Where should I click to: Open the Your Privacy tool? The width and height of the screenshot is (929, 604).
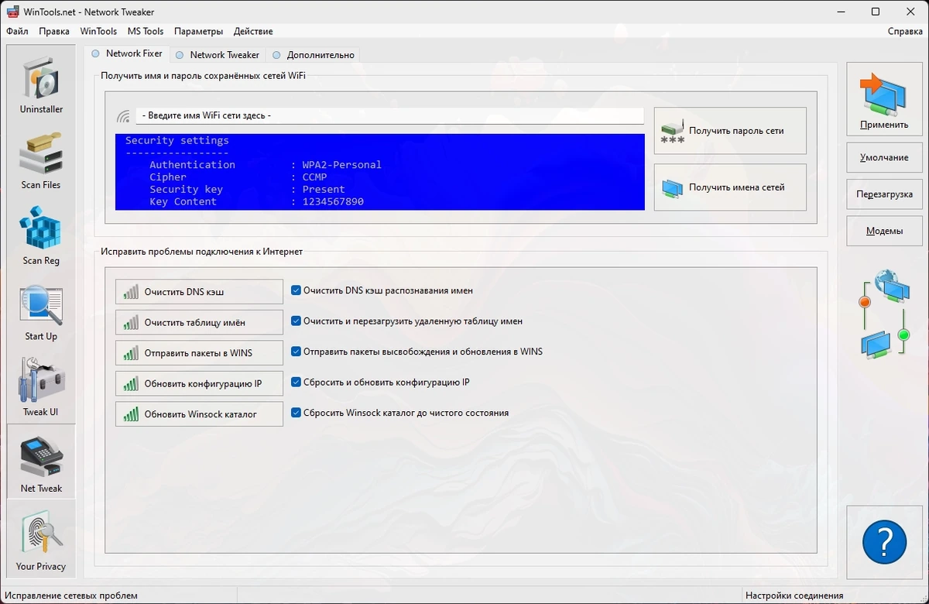tap(41, 538)
